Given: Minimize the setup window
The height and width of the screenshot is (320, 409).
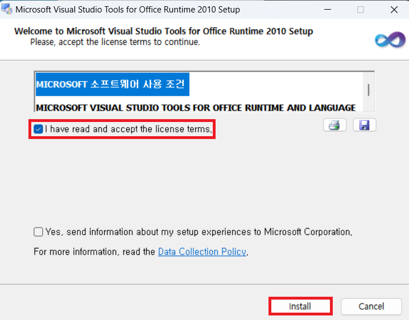Looking at the screenshot, I should (328, 10).
